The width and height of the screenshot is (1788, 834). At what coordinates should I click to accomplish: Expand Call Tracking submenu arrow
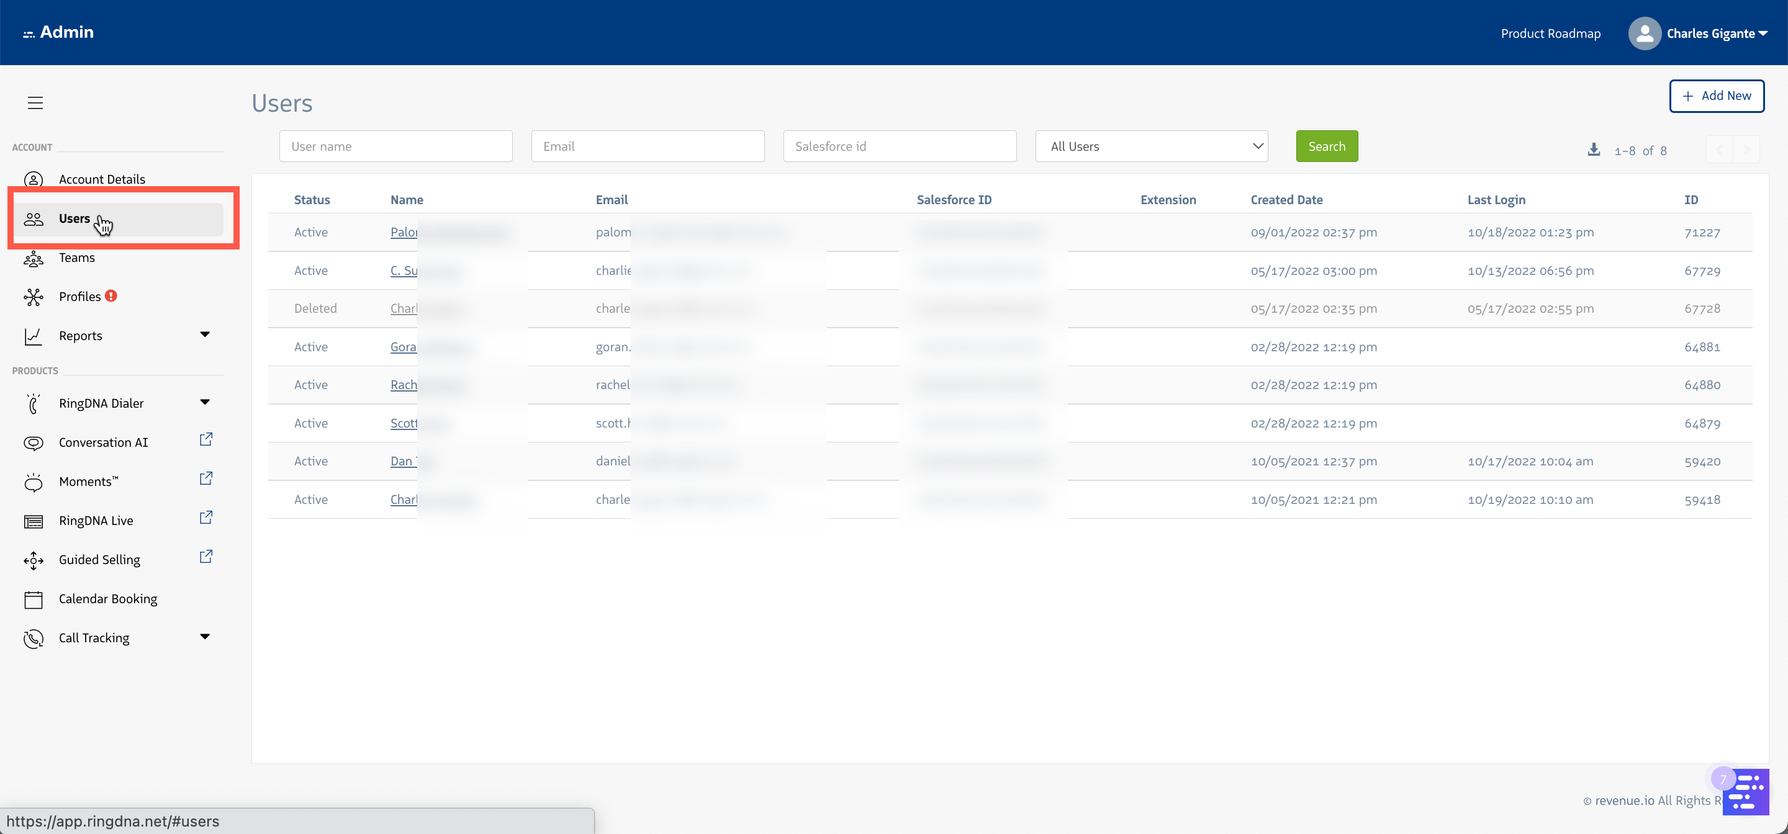(205, 637)
